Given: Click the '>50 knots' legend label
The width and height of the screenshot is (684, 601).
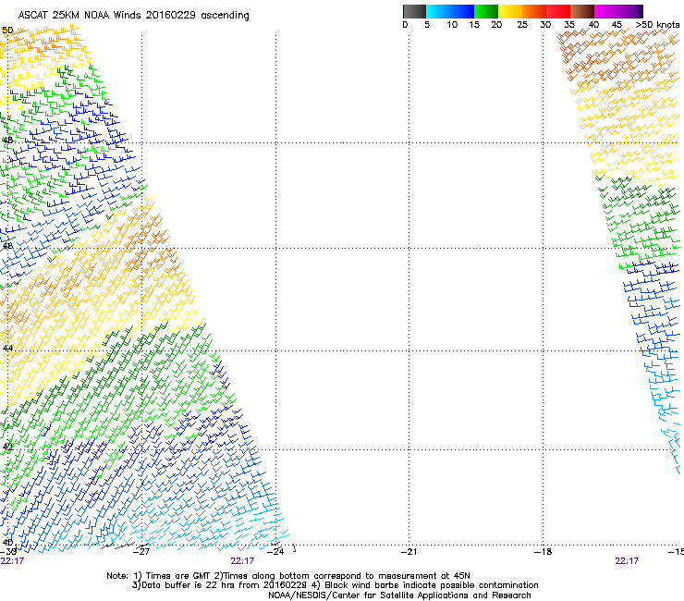Looking at the screenshot, I should 657,25.
